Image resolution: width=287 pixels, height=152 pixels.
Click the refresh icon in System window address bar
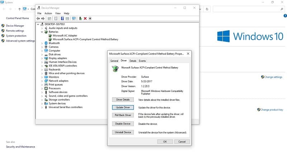coord(207,9)
